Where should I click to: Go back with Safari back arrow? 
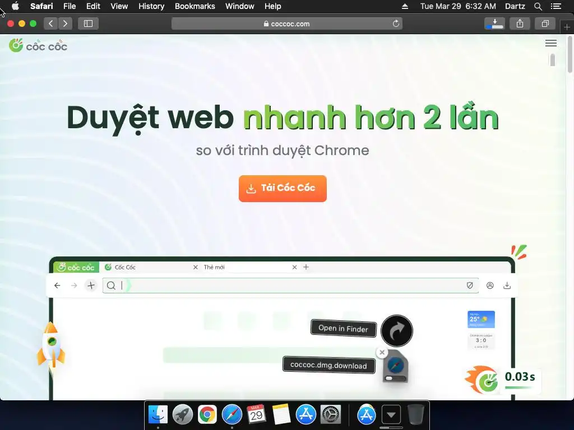[51, 24]
